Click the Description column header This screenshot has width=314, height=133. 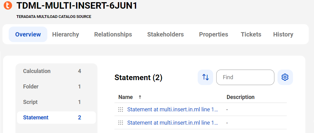coord(240,97)
